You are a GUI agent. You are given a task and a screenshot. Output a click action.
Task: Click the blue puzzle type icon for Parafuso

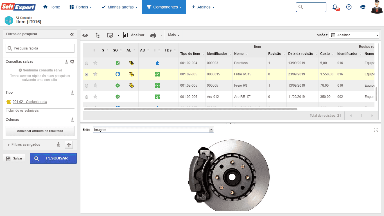click(157, 63)
